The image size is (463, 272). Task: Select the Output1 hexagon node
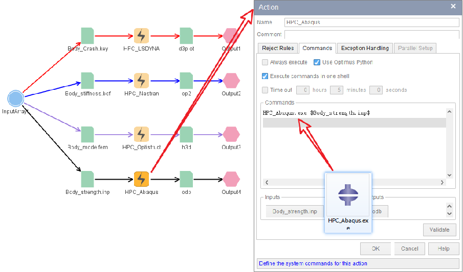pyautogui.click(x=231, y=36)
